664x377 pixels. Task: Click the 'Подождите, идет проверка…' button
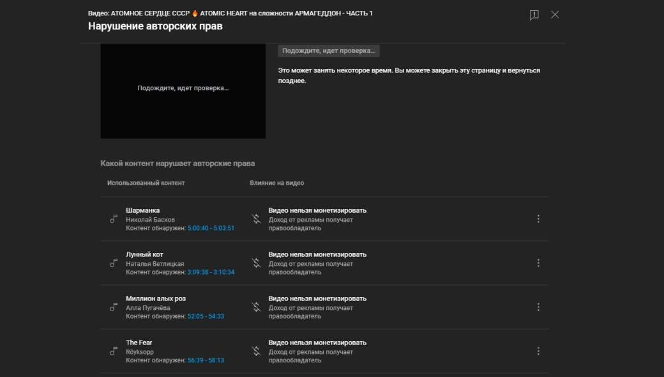[x=329, y=51]
